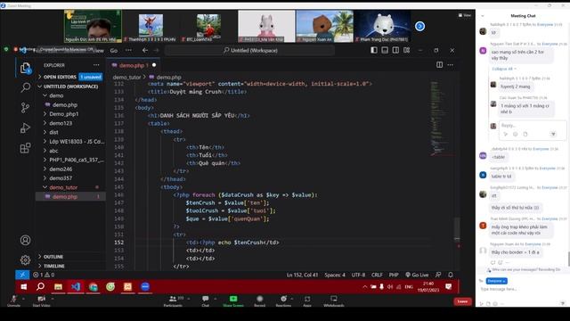570x321 pixels.
Task: Open Zoom Whiteboards
Action: [333, 300]
